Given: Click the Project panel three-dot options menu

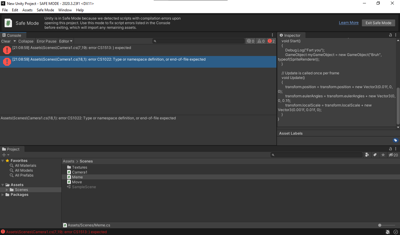Looking at the screenshot, I should pyautogui.click(x=396, y=149).
